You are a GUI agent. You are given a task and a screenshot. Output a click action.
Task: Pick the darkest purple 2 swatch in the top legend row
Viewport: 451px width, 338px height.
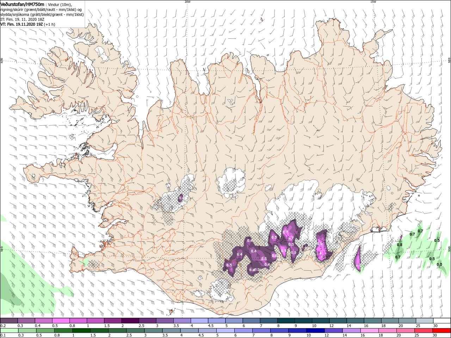[130, 321]
